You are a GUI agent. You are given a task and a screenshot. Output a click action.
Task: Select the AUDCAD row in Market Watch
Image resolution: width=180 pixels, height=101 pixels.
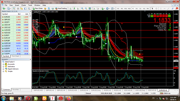pos(15,43)
